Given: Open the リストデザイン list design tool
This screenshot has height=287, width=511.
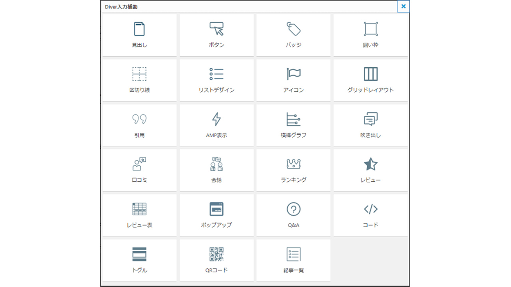Looking at the screenshot, I should click(216, 74).
